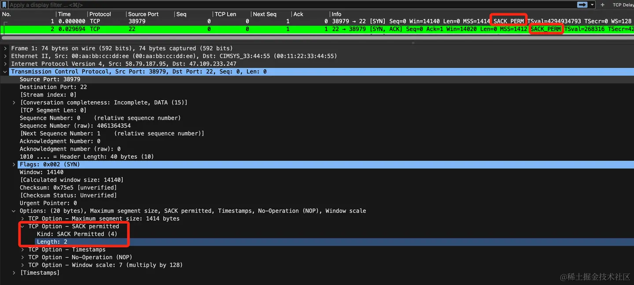634x285 pixels.
Task: Select '[Calculated window size: 14140]' row
Action: 317,180
